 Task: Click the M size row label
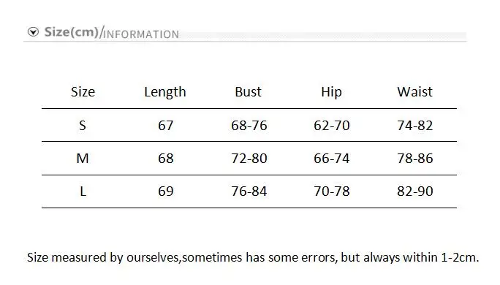83,159
